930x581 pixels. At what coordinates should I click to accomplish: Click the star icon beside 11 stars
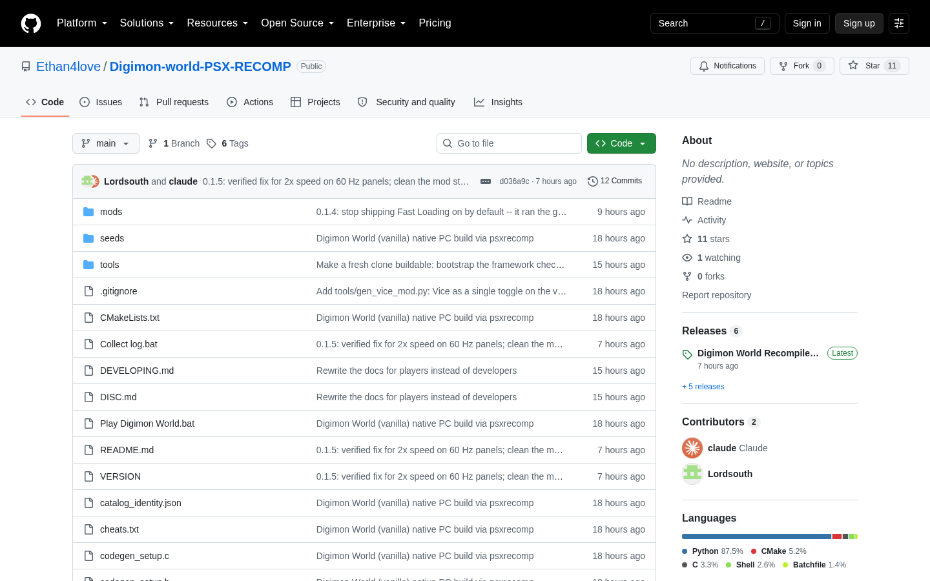click(x=687, y=239)
